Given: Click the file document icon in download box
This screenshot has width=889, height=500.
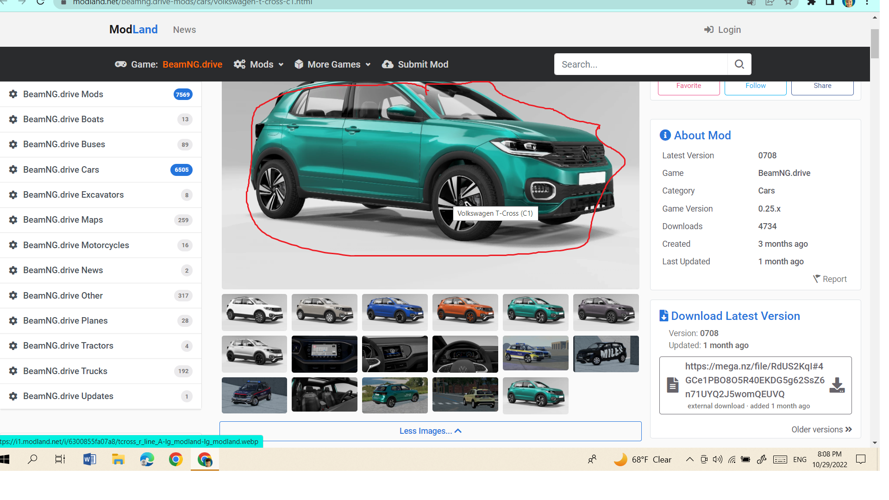Looking at the screenshot, I should [x=672, y=385].
